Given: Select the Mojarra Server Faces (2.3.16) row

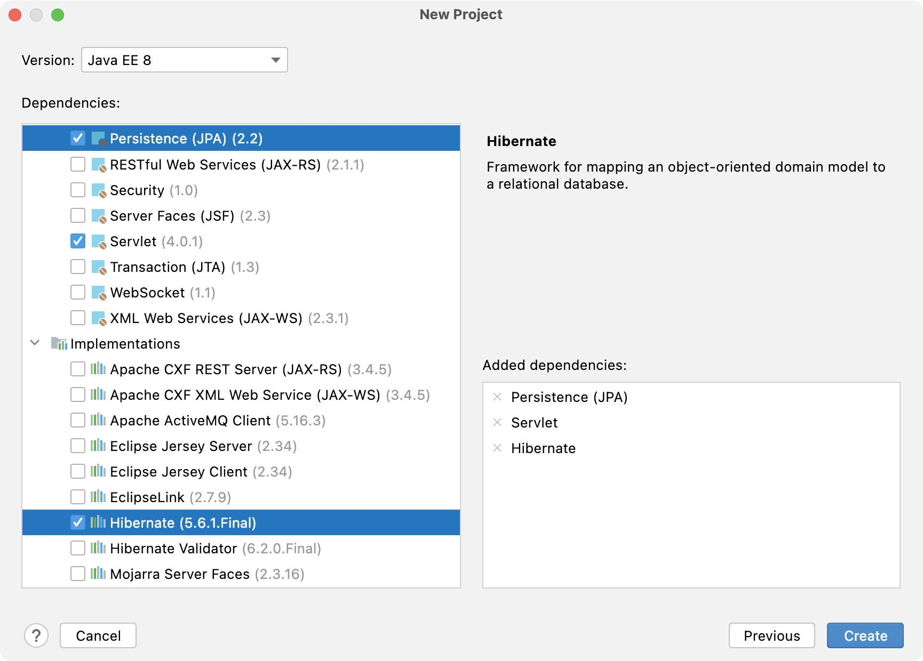Looking at the screenshot, I should coord(241,574).
